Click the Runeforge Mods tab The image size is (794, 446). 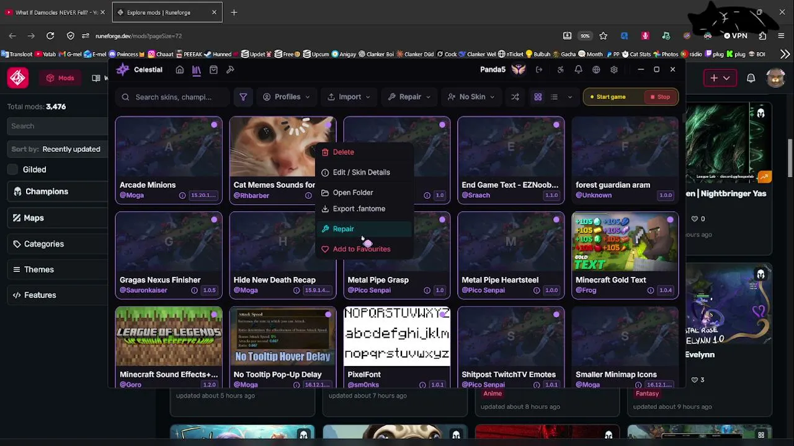(x=60, y=78)
